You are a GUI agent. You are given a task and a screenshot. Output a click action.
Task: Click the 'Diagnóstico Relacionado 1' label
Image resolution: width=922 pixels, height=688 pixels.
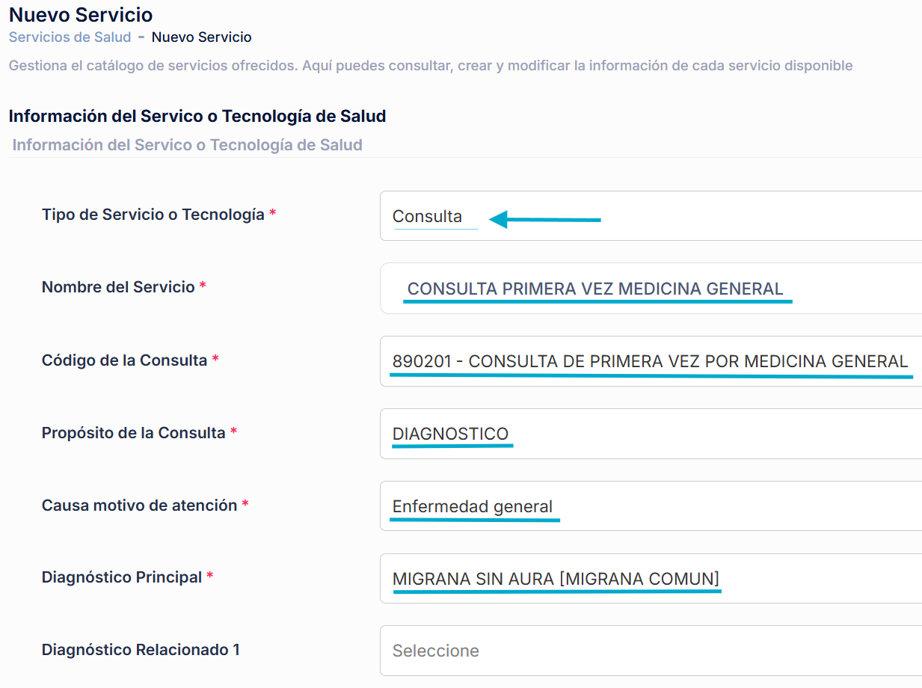(x=141, y=650)
